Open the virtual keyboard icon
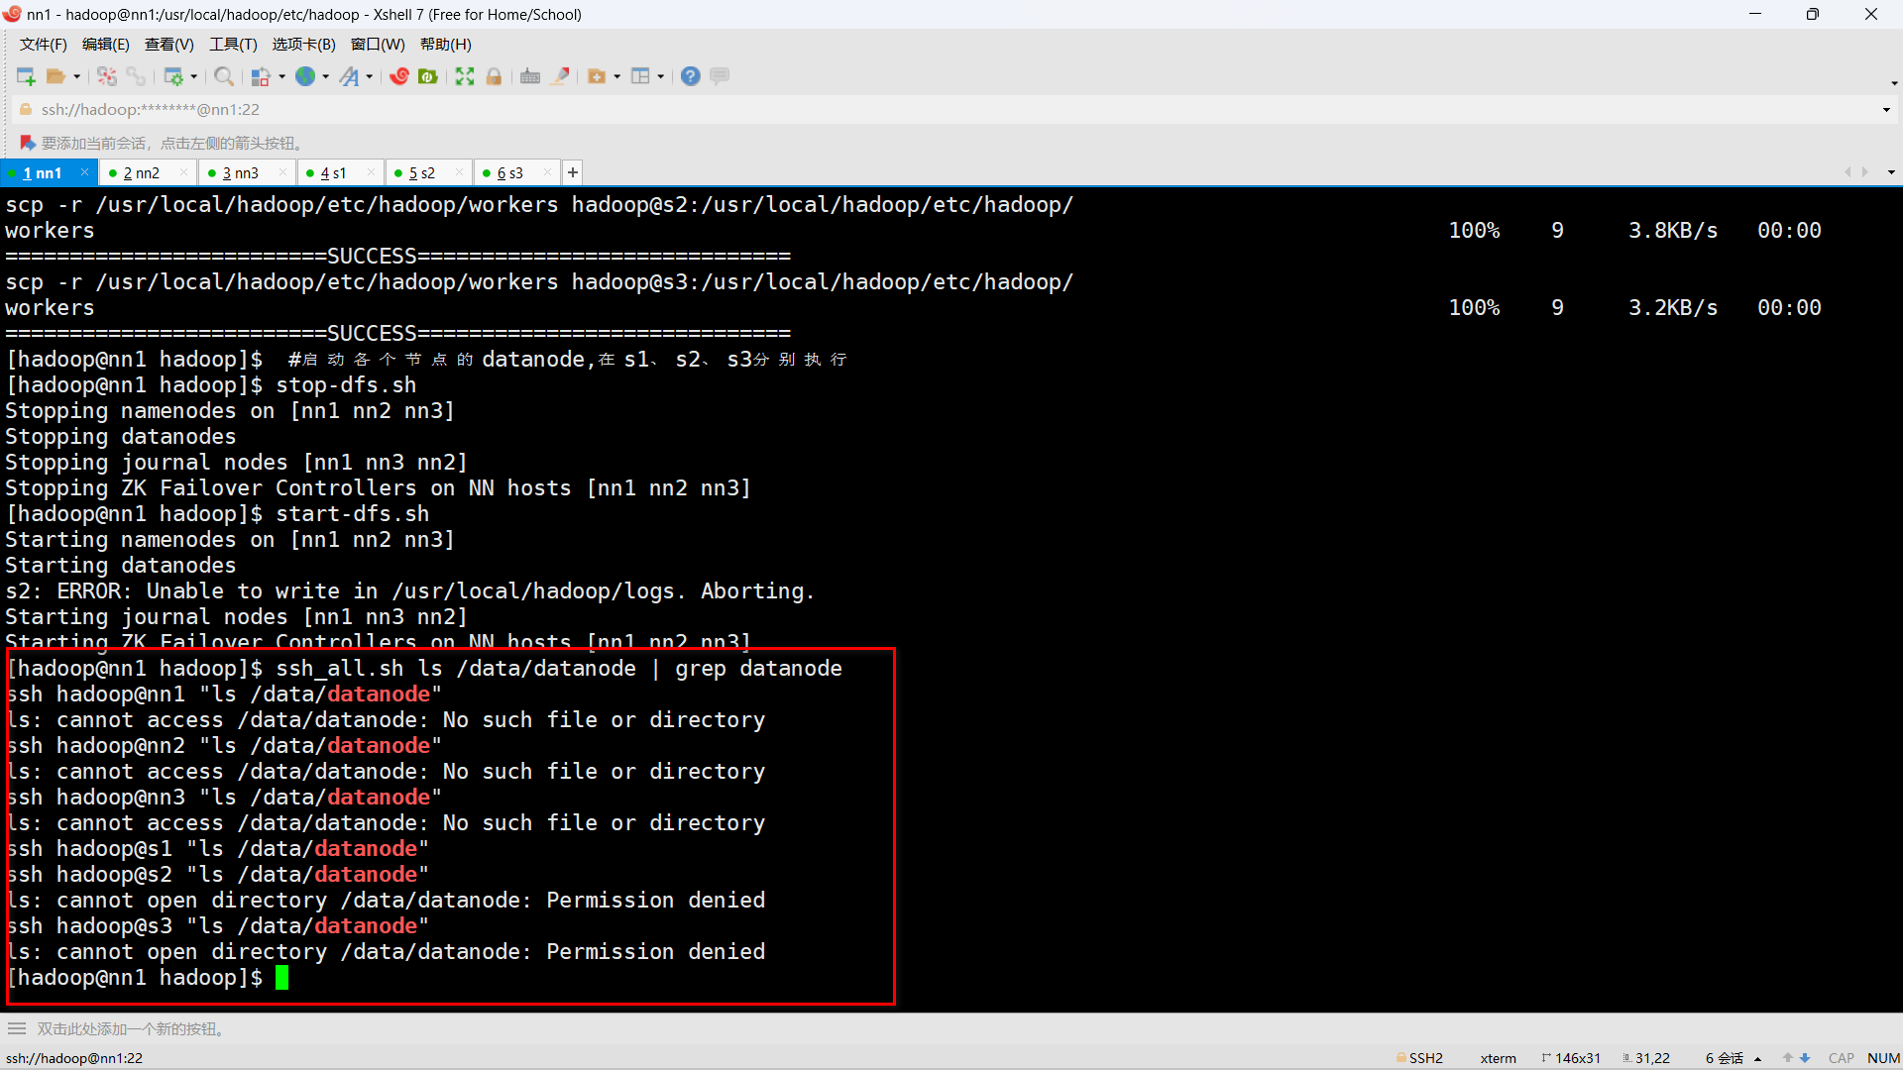 point(530,76)
